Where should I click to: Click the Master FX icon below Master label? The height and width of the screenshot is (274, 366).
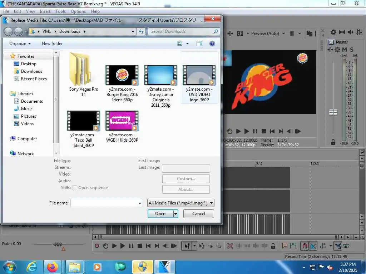330,49
